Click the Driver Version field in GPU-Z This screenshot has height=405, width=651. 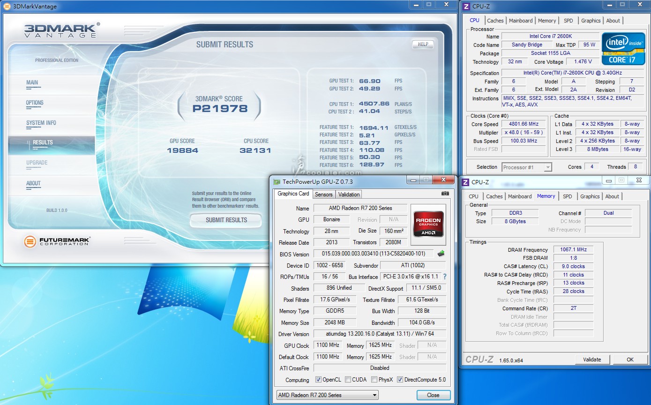pyautogui.click(x=380, y=334)
